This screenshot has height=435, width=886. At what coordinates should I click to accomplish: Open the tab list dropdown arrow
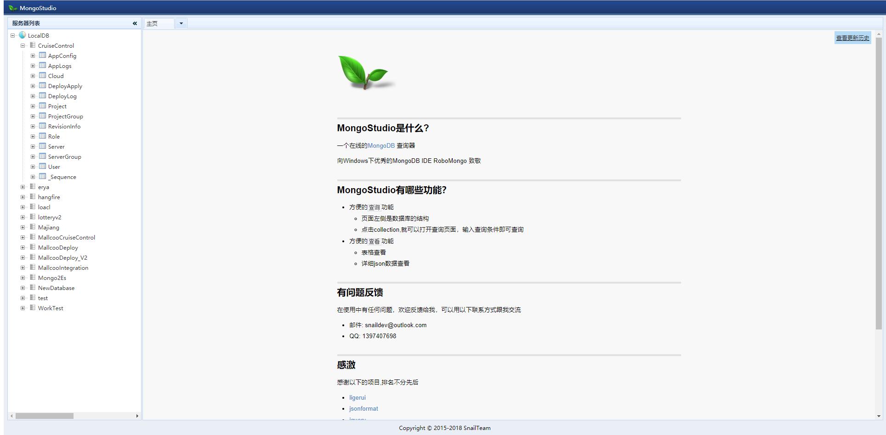pos(181,23)
